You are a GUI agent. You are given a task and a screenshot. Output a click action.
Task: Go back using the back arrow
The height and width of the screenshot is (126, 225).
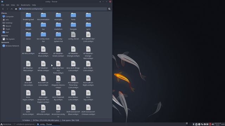[3, 9]
